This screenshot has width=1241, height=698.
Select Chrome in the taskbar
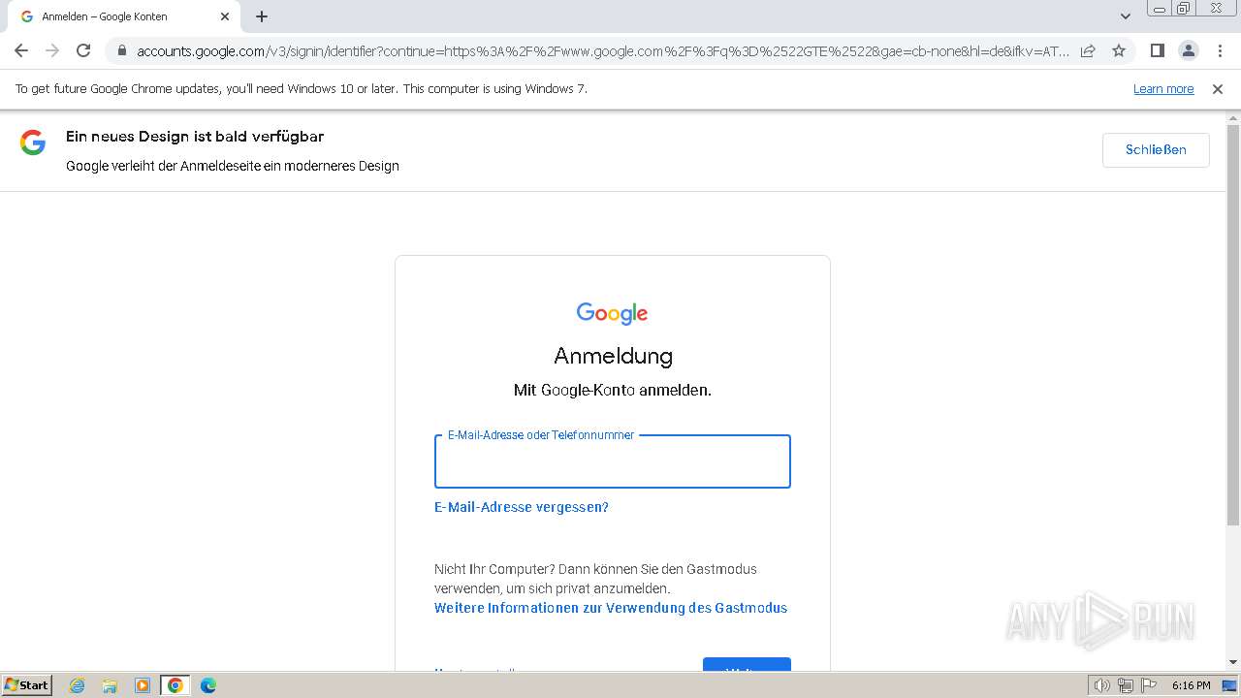[x=175, y=685]
